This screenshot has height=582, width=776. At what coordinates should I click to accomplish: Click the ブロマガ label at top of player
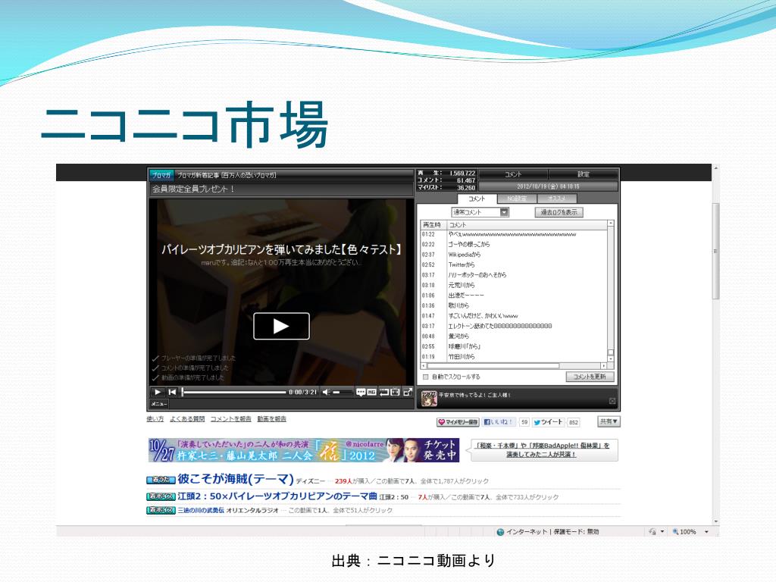tap(161, 175)
